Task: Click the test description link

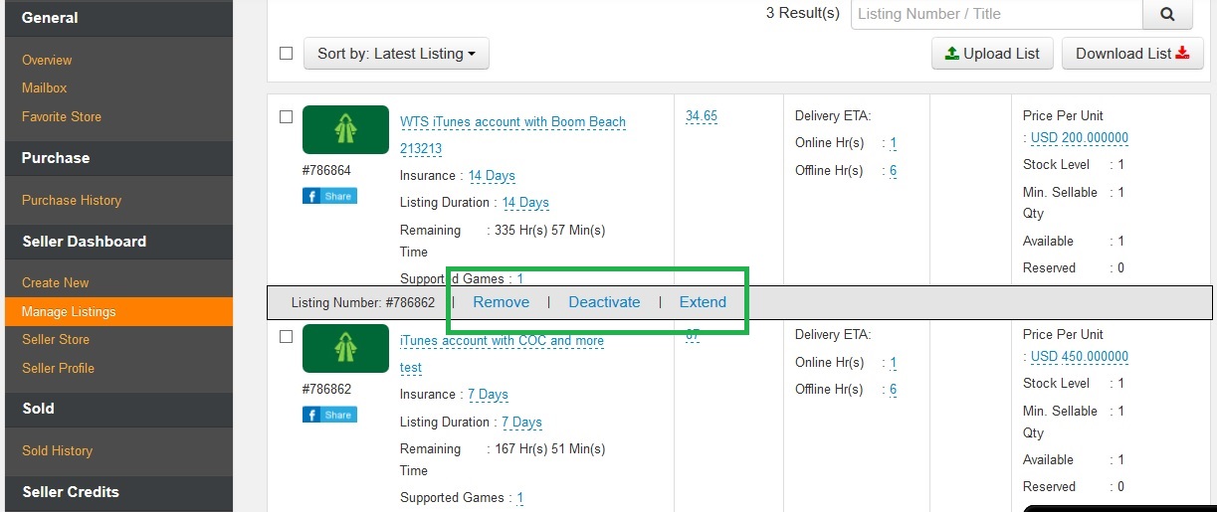Action: 411,368
